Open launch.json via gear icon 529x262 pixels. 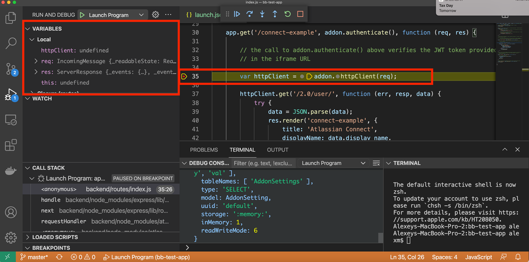click(155, 15)
